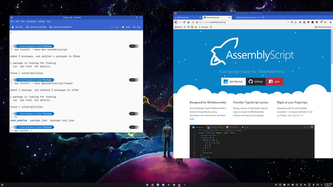This screenshot has height=187, width=333.
Task: Open Konsole's Edit menu
Action: tap(17, 21)
